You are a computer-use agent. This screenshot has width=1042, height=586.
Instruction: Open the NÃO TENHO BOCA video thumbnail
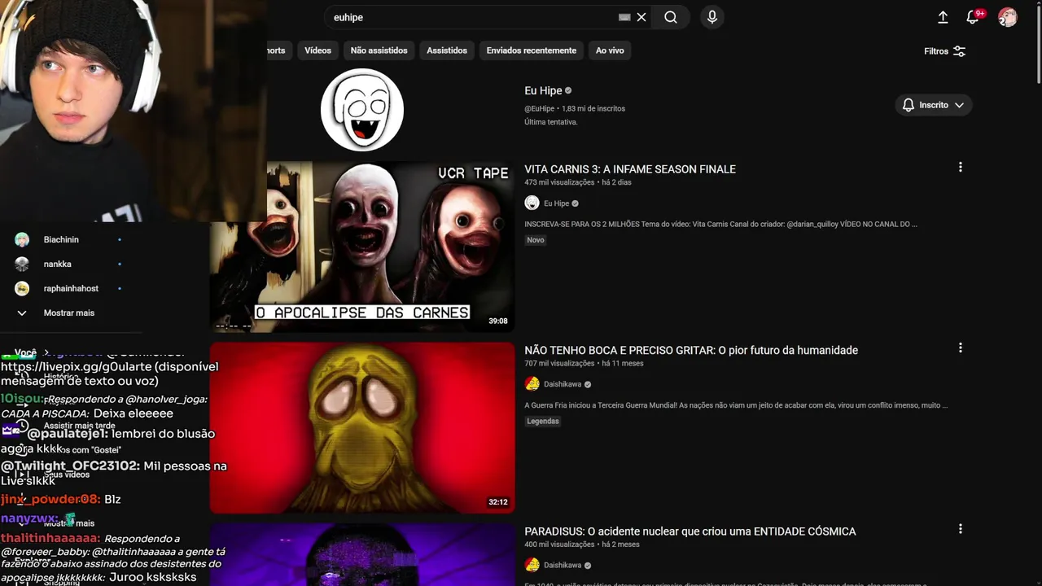coord(362,428)
